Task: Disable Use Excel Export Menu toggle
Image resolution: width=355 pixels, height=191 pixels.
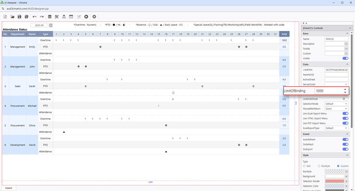Action: pos(345,113)
